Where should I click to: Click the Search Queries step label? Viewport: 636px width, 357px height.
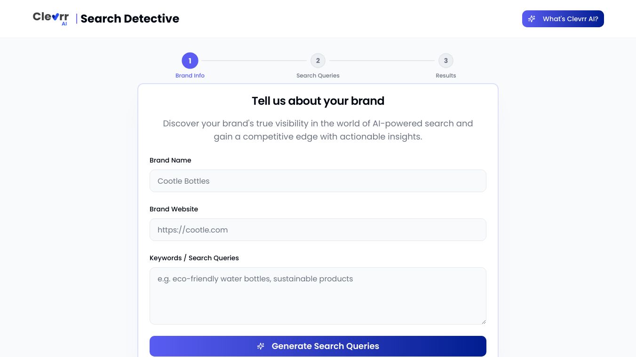tap(318, 76)
